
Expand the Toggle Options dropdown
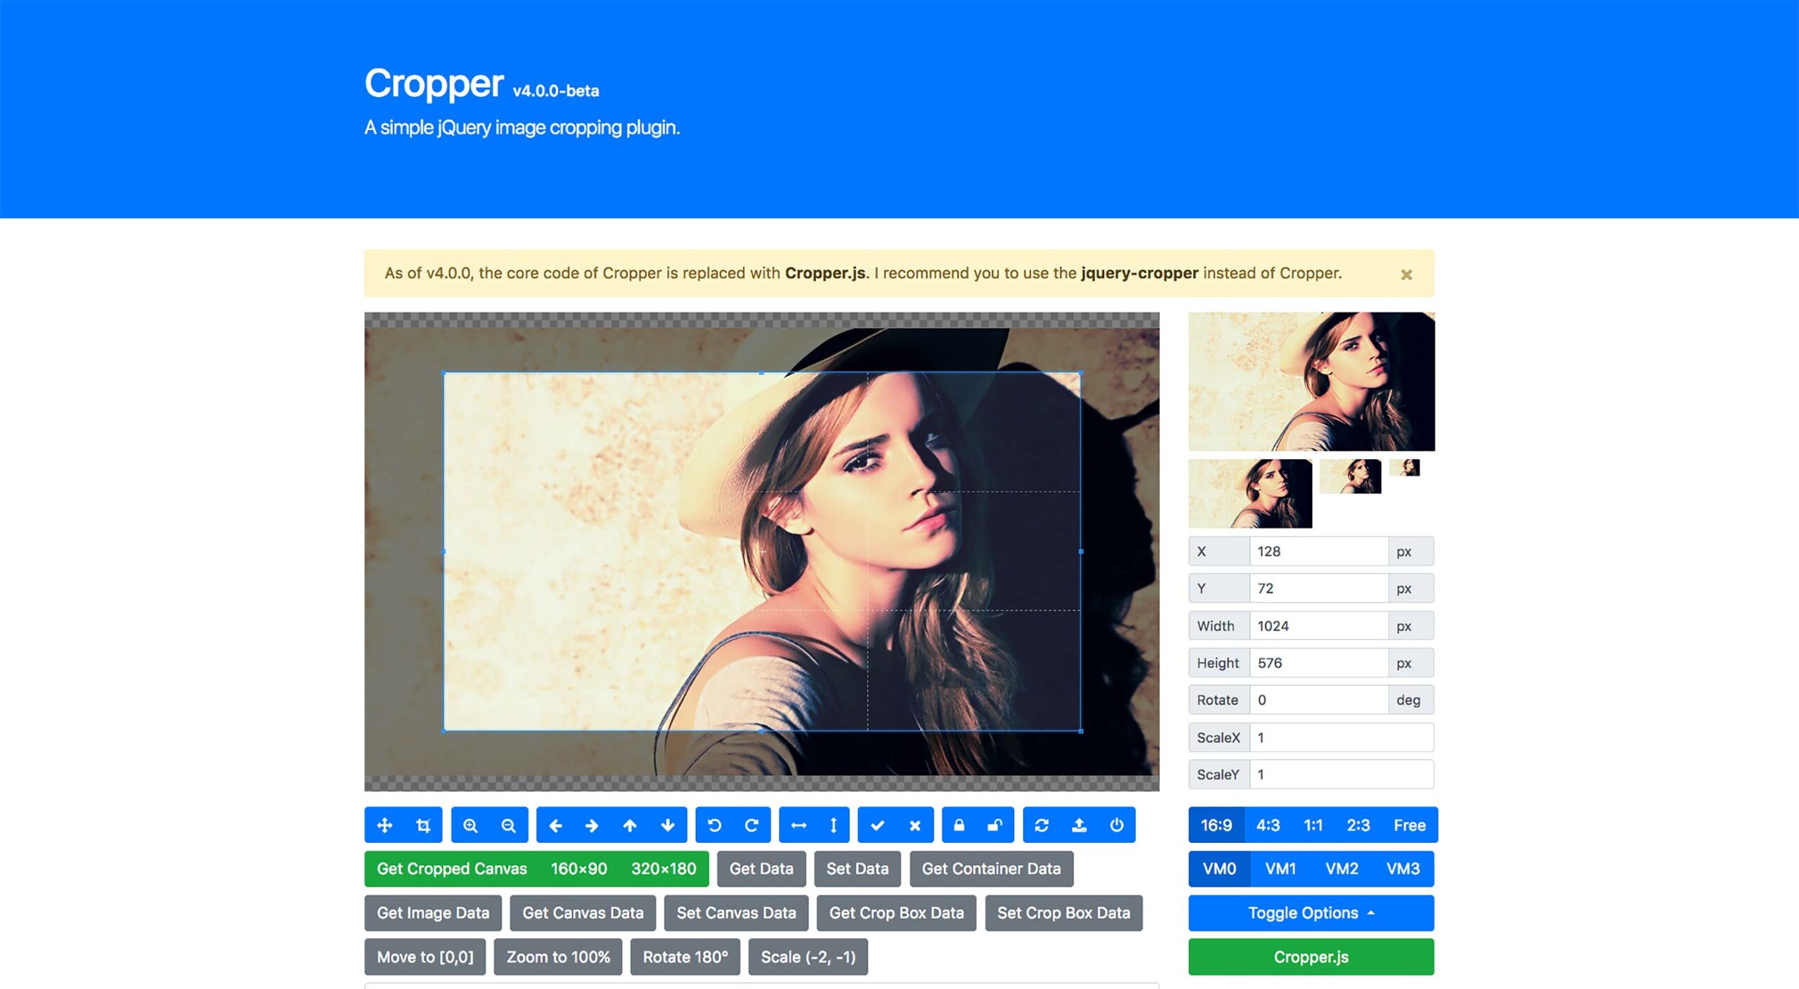pos(1311,912)
